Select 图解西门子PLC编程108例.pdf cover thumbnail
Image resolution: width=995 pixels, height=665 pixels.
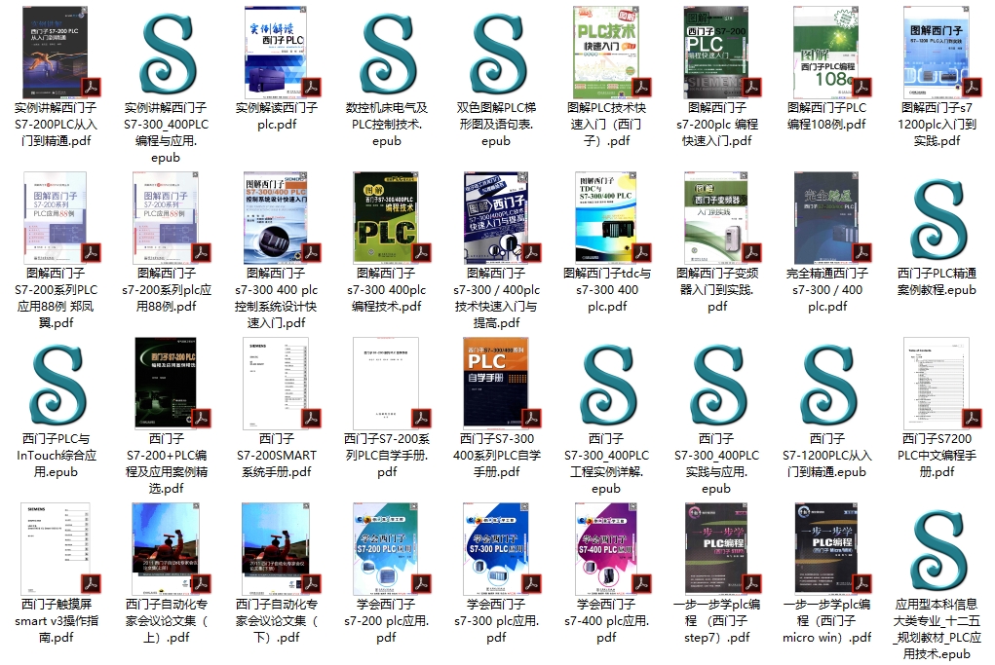pyautogui.click(x=826, y=54)
